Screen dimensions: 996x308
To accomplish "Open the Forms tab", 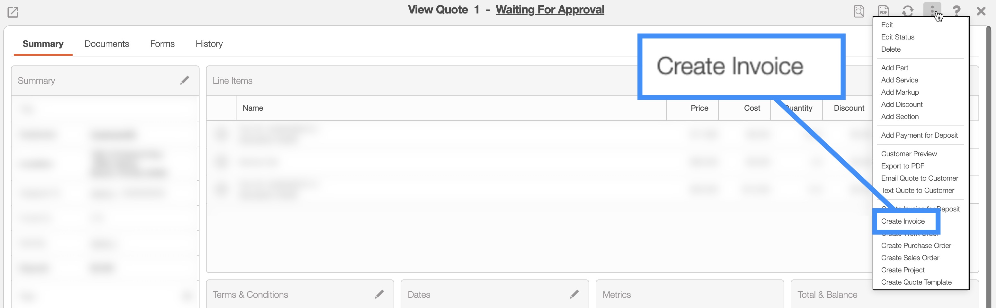I will (162, 44).
